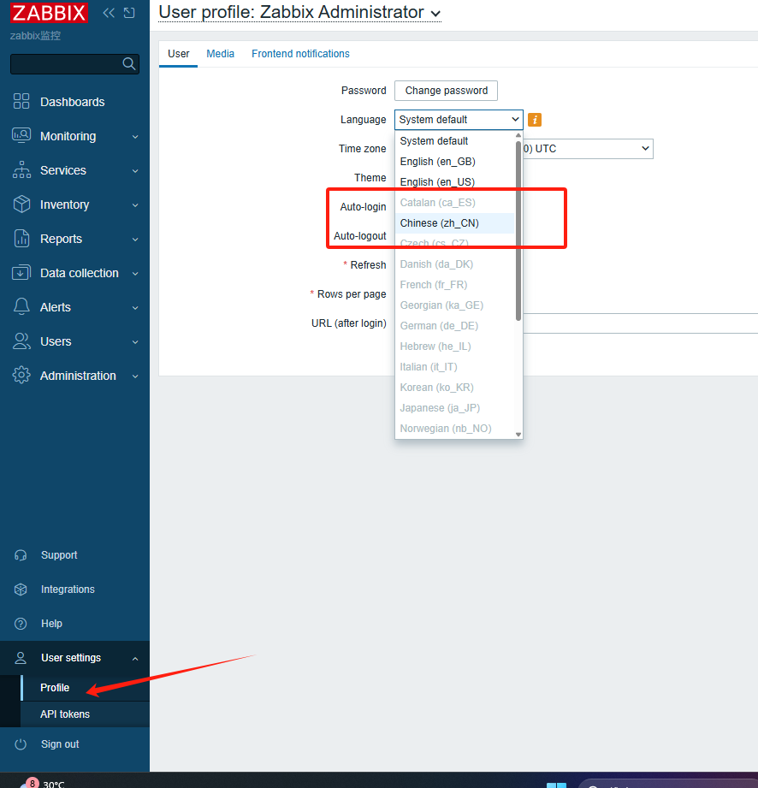This screenshot has height=788, width=758.
Task: Open the Help link
Action: pos(51,624)
